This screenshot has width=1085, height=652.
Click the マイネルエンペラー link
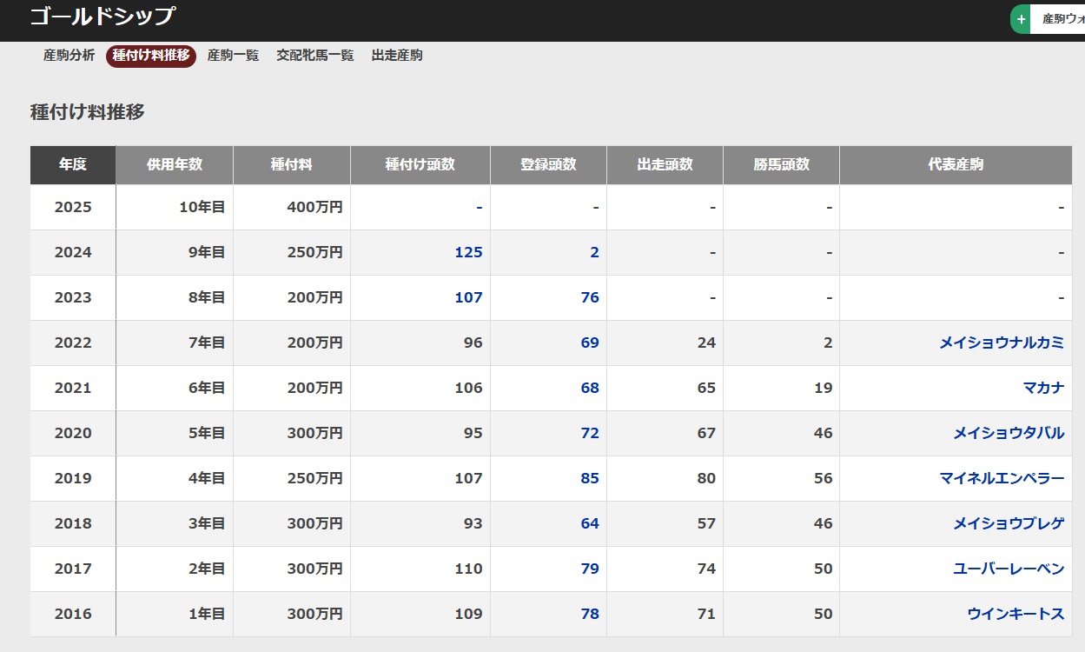1001,478
